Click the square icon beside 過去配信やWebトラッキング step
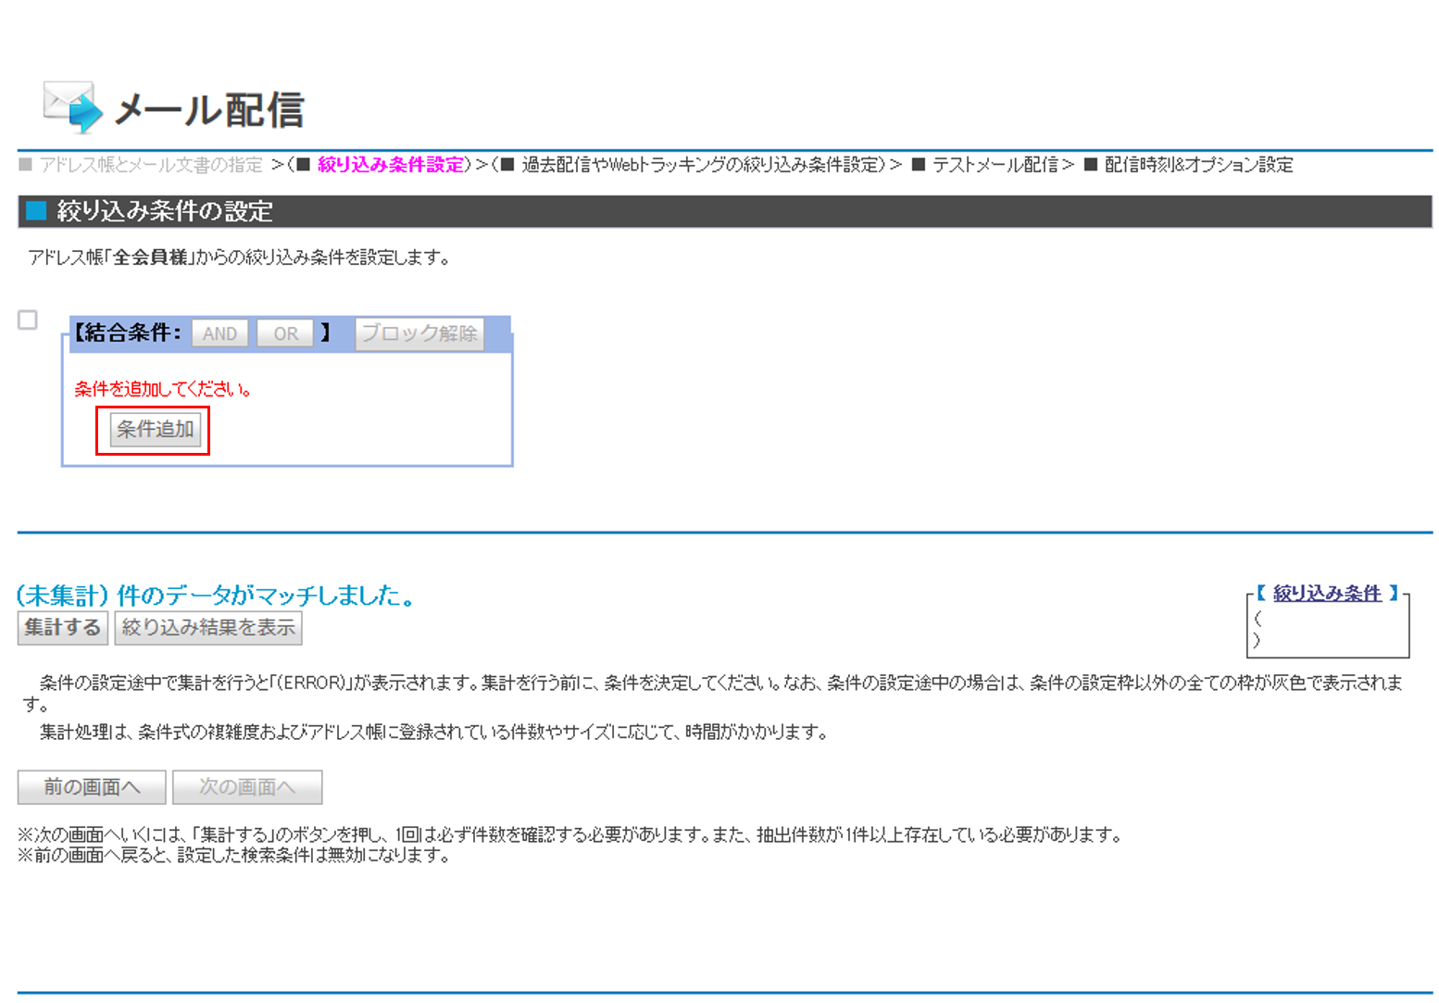This screenshot has width=1439, height=1003. point(506,165)
